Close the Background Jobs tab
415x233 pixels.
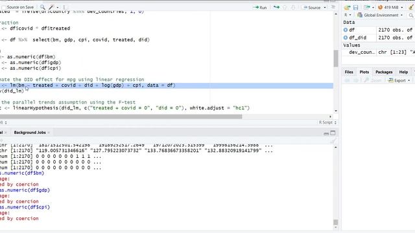[49, 133]
